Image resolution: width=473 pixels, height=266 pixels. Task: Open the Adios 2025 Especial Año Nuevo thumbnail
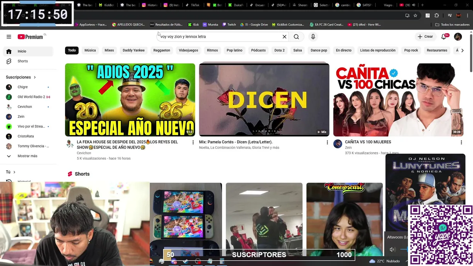[130, 100]
